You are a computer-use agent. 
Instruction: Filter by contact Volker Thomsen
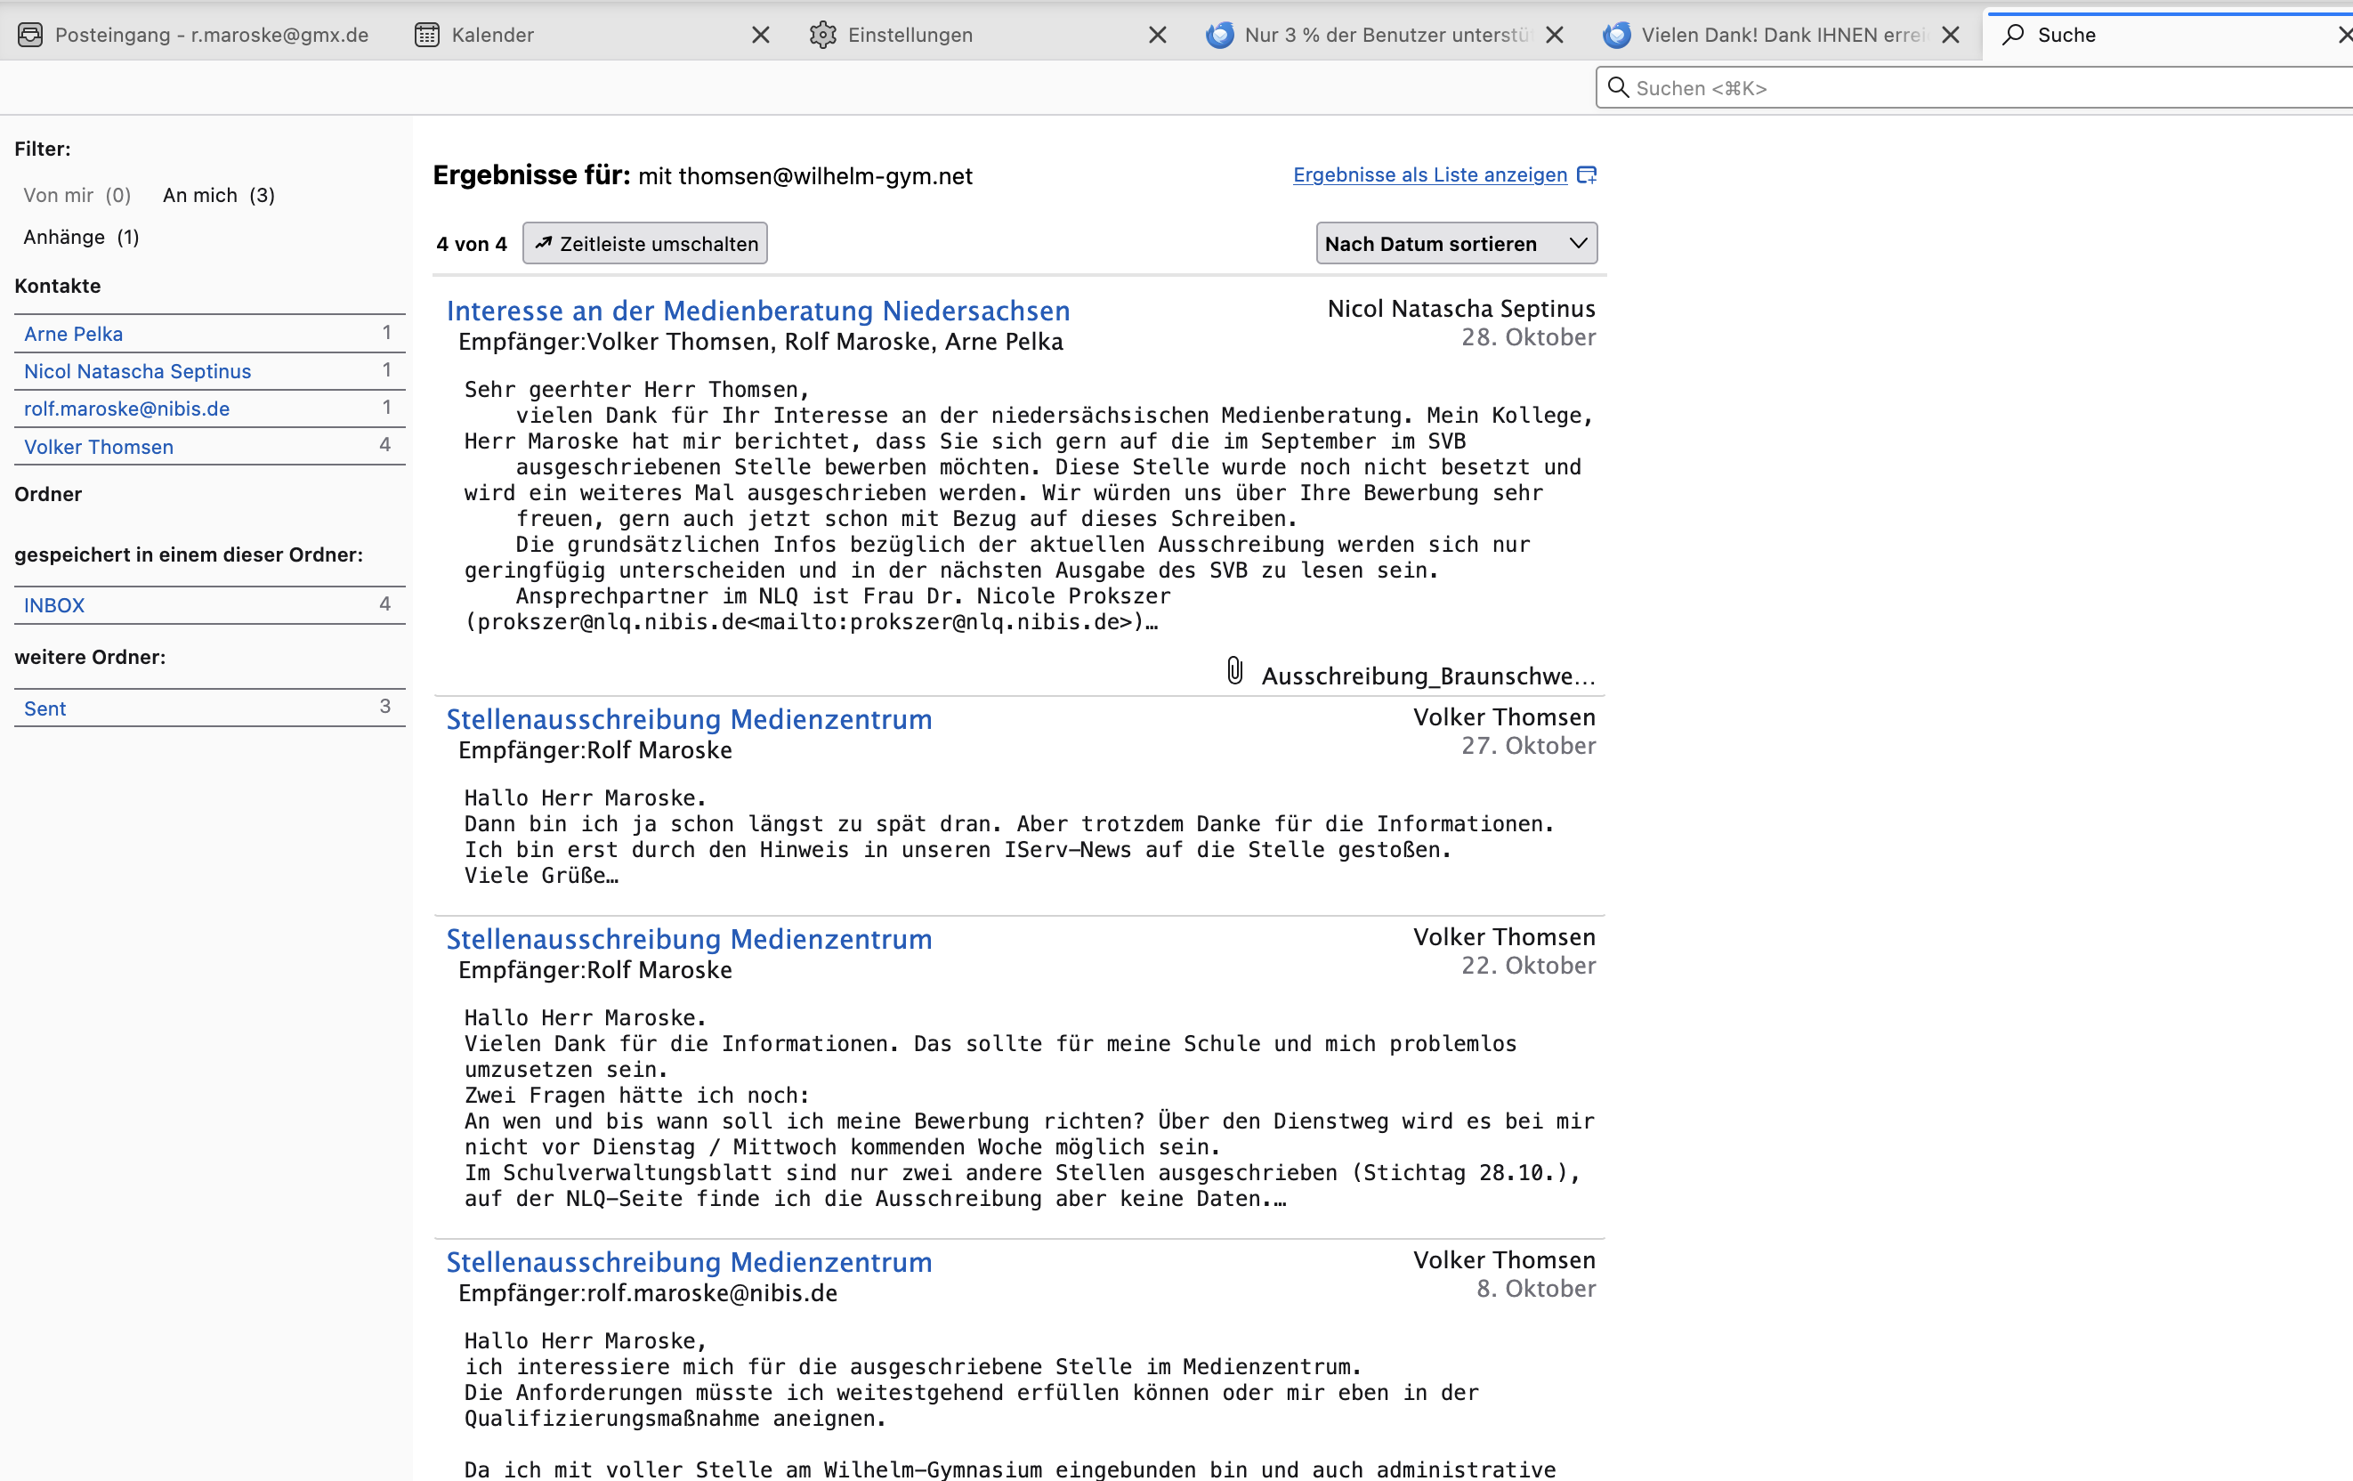coord(99,447)
